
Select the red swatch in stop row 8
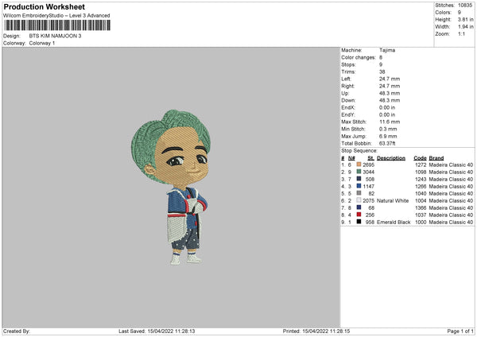tap(359, 215)
